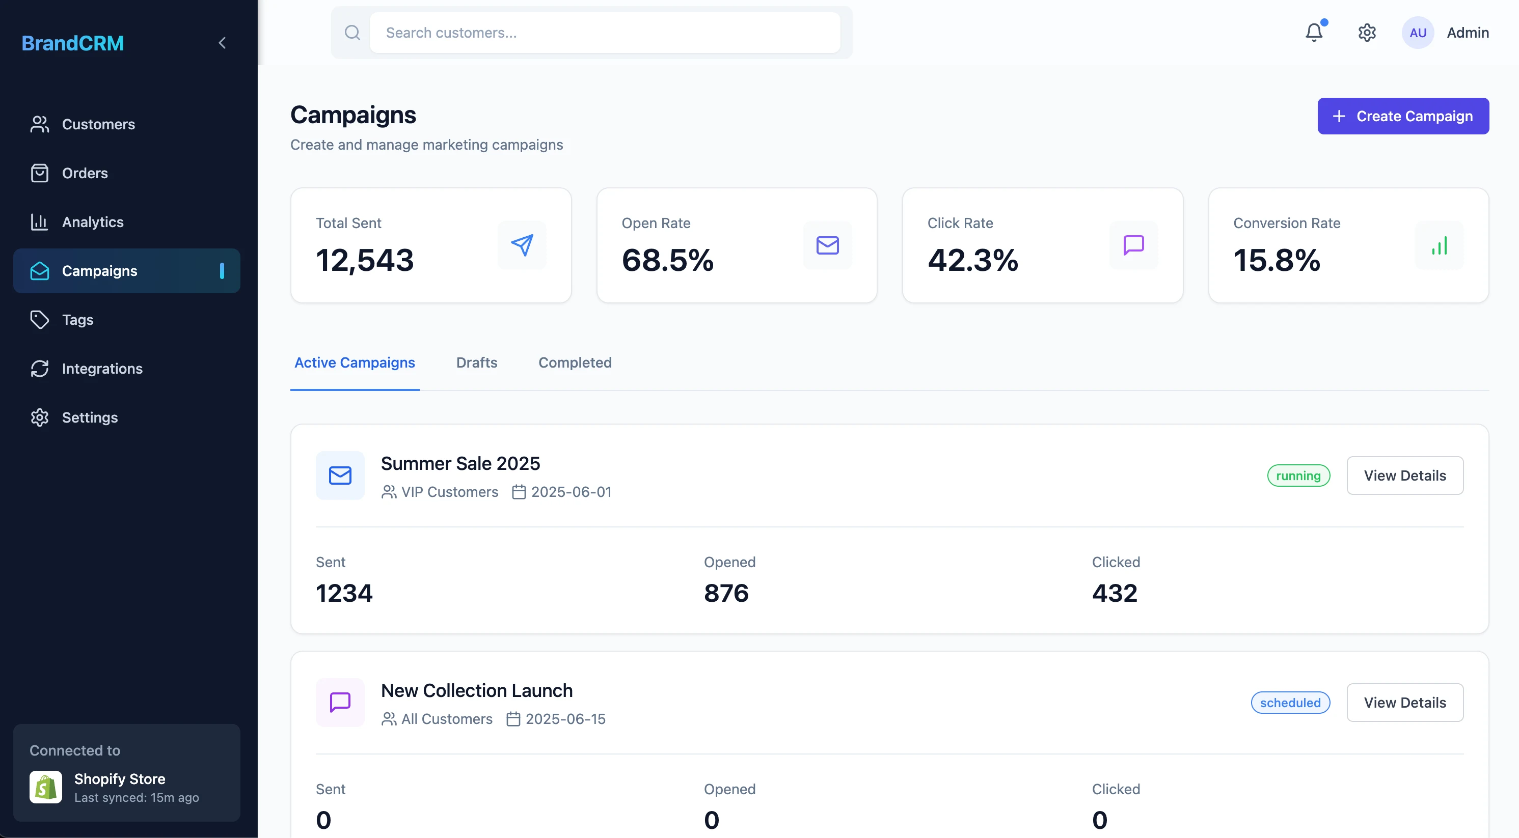Click inside the Search customers field
Image resolution: width=1519 pixels, height=838 pixels.
tap(606, 33)
